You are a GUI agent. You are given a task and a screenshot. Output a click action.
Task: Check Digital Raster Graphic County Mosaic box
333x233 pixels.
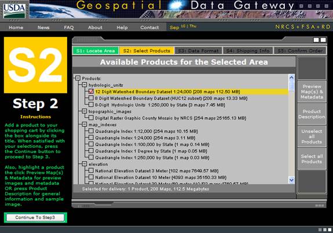click(x=91, y=118)
